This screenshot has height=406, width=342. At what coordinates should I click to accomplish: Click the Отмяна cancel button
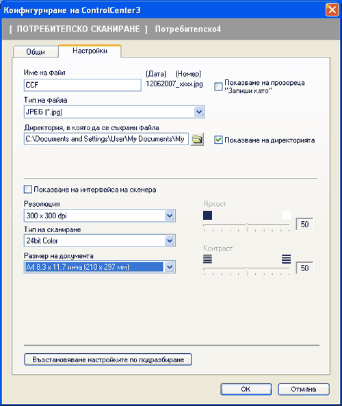pyautogui.click(x=304, y=389)
